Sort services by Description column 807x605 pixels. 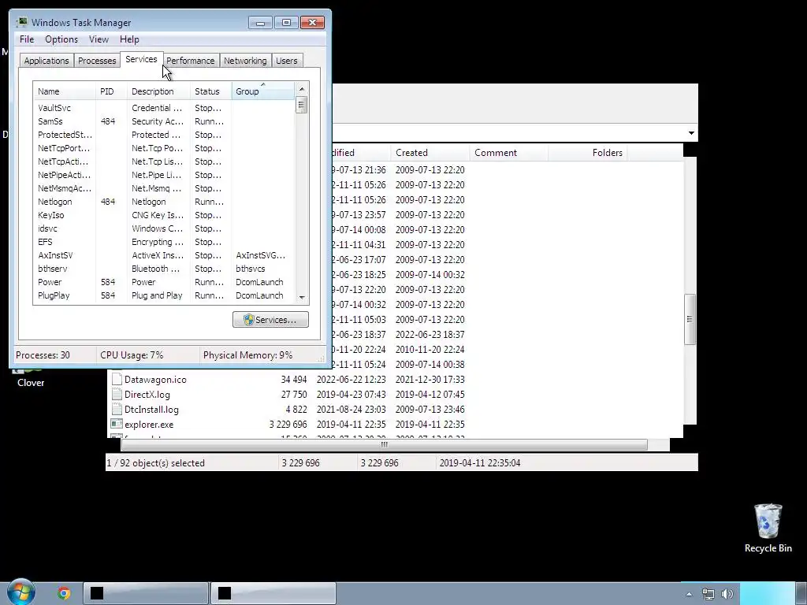coord(158,91)
